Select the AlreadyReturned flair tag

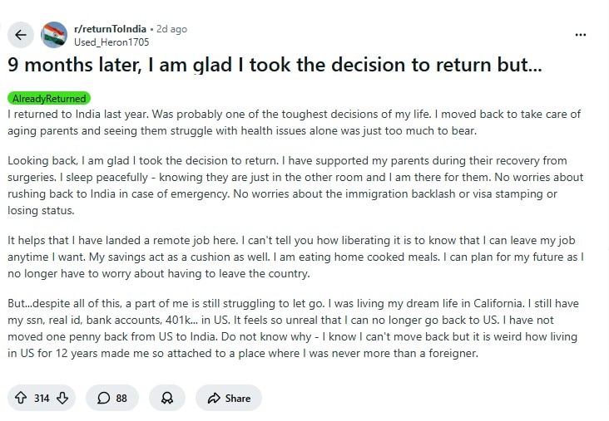[49, 99]
